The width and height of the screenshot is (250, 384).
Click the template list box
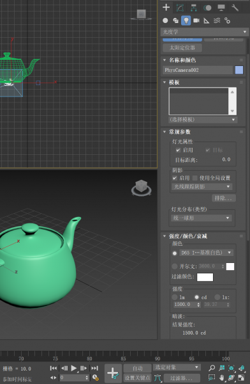point(199,101)
